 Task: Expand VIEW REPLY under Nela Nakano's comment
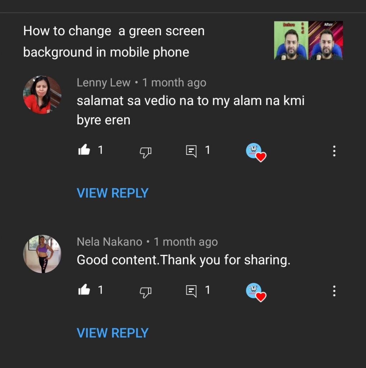click(x=113, y=333)
